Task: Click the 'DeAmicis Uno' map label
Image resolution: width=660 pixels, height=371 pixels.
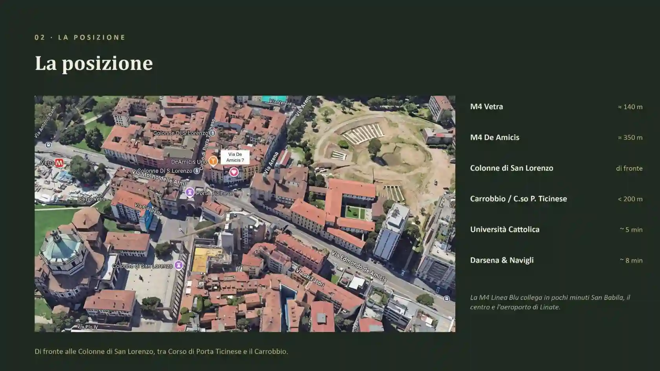Action: [x=189, y=162]
